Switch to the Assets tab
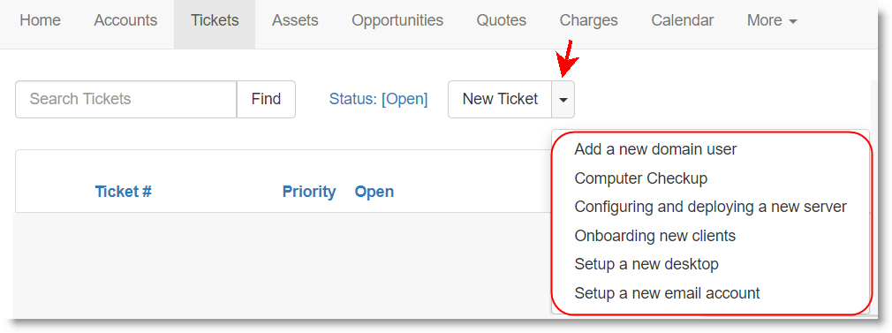The height and width of the screenshot is (333, 892). 295,20
